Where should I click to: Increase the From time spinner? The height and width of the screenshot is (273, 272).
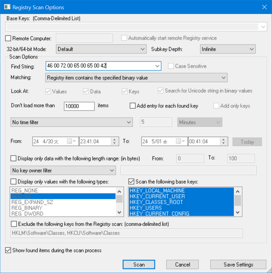[114, 139]
